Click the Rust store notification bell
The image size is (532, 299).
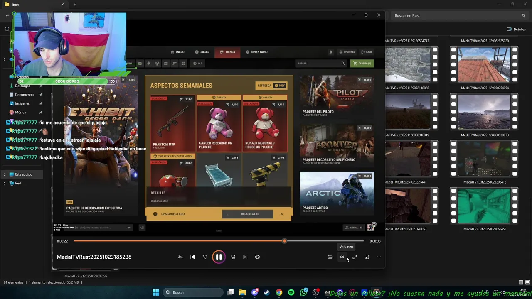(331, 52)
